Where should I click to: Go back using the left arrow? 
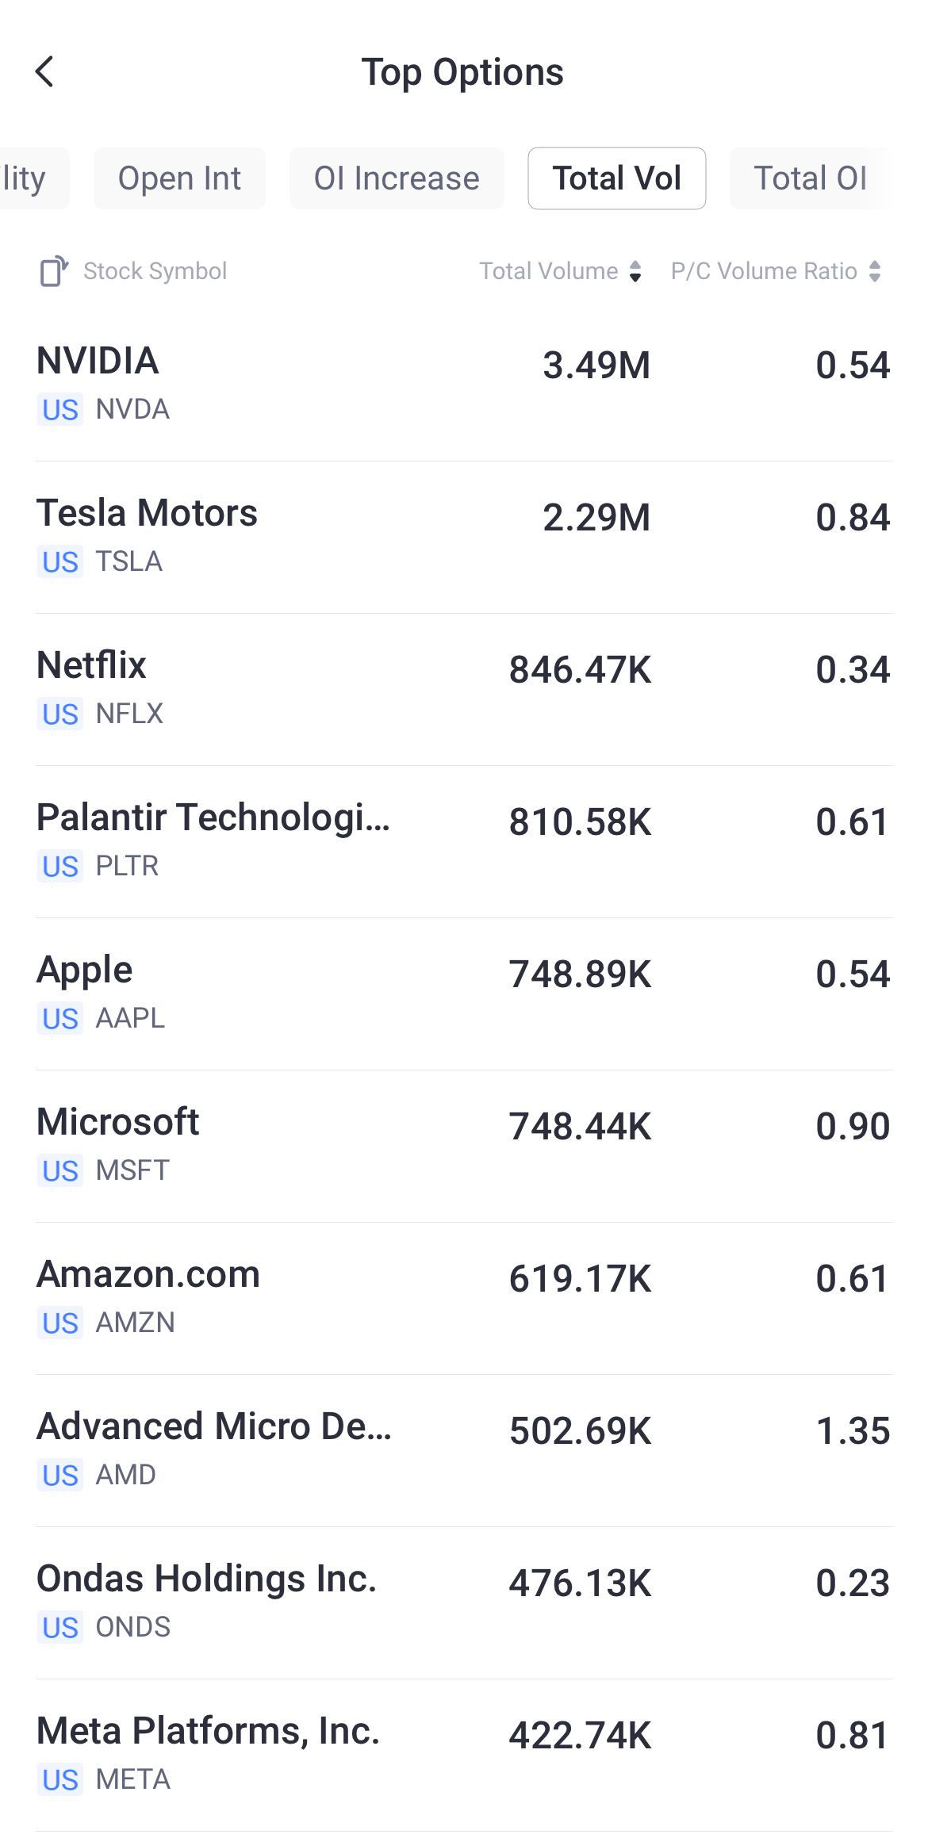tap(45, 72)
